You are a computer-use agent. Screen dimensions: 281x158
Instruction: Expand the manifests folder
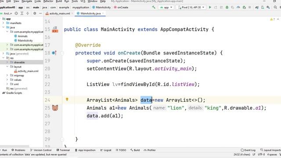click(3, 23)
